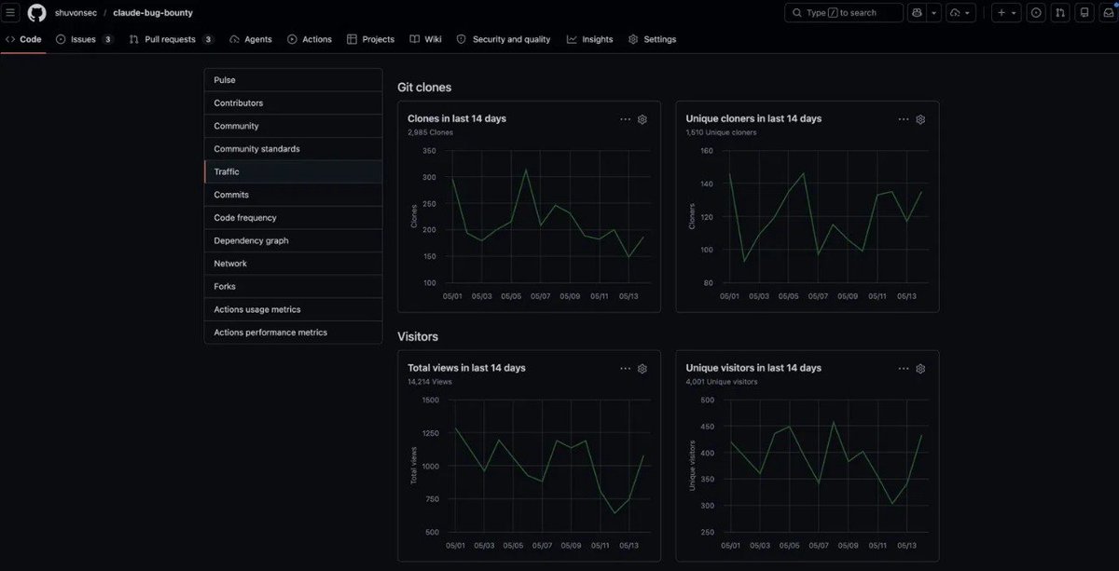Select Dependency graph in sidebar
This screenshot has width=1119, height=571.
(x=293, y=240)
